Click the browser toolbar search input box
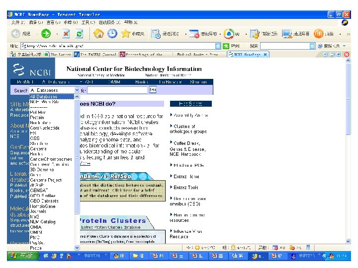358x268 pixels. 285,46
